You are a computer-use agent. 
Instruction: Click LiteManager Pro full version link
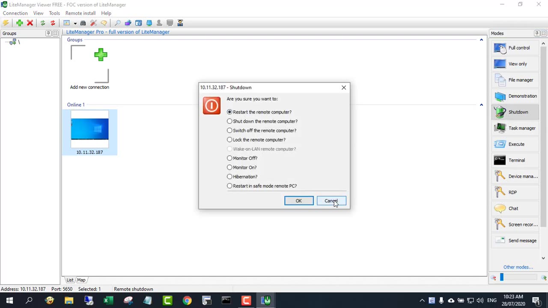(x=118, y=32)
